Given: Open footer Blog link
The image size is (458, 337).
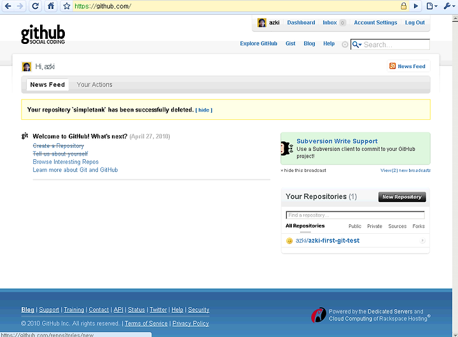Looking at the screenshot, I should point(27,310).
